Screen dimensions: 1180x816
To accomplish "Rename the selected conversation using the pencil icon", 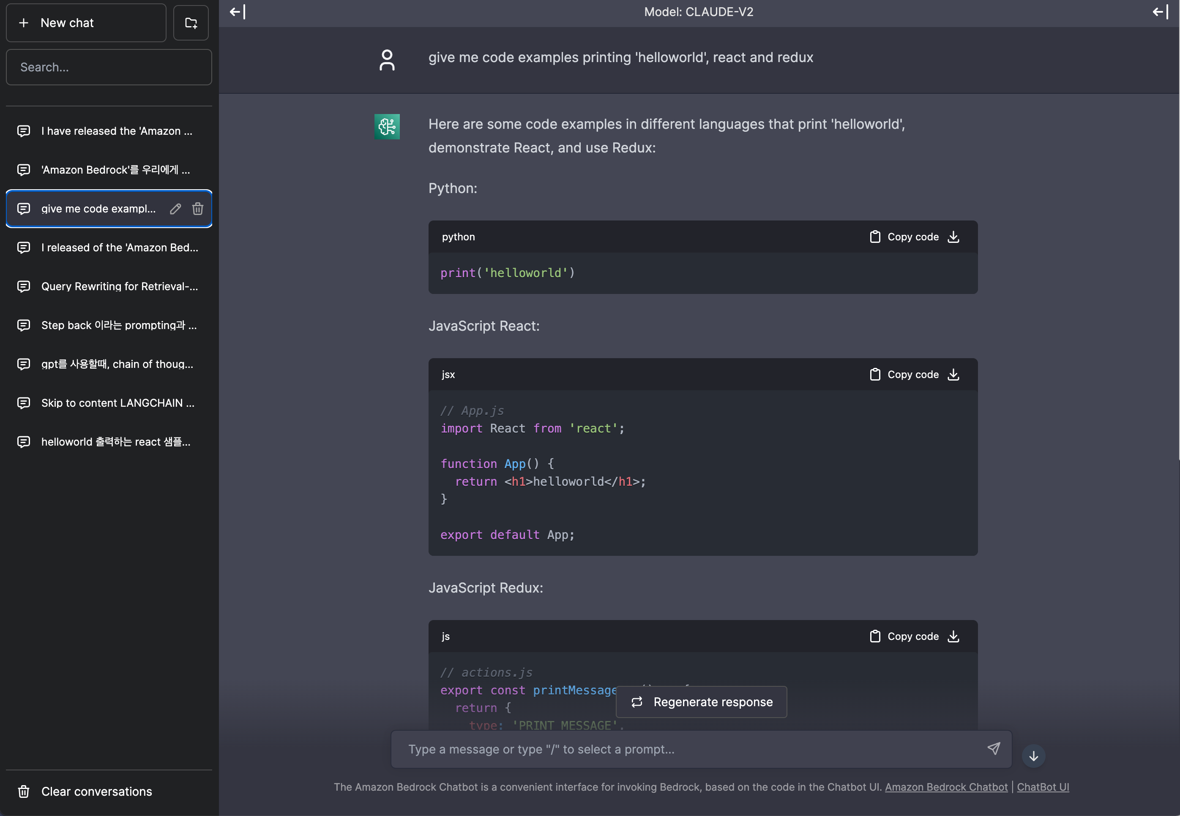I will coord(175,209).
